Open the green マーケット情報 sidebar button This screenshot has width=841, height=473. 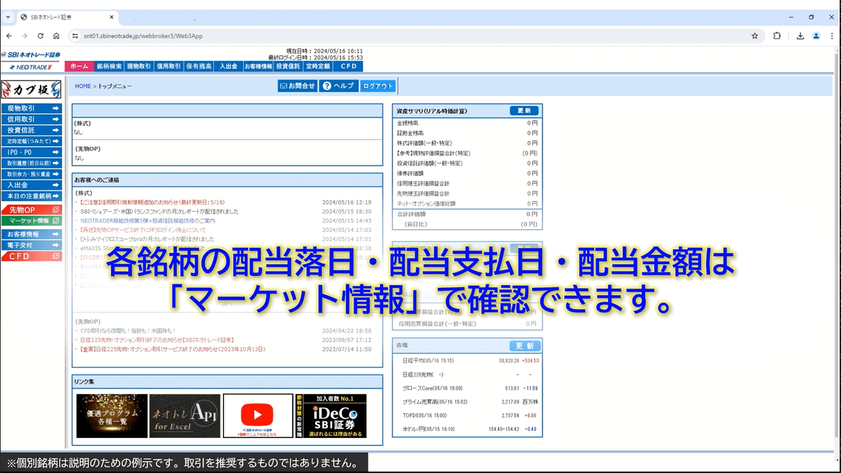(31, 221)
